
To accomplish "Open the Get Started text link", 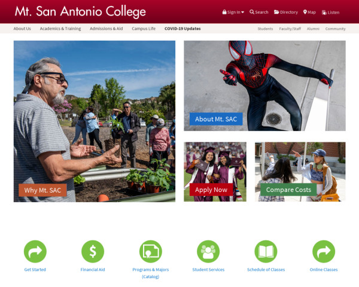I will pos(35,270).
